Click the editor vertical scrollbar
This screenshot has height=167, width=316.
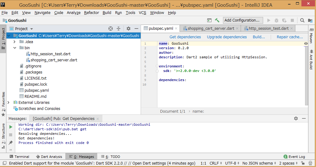[x=306, y=76]
